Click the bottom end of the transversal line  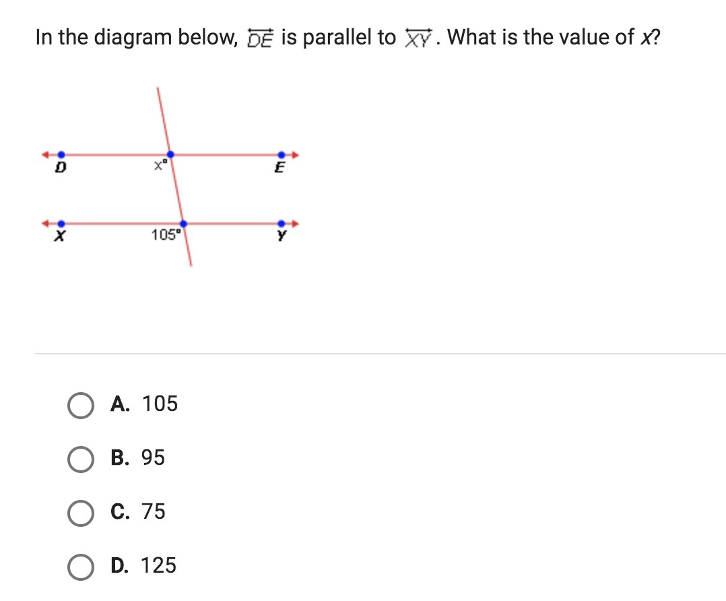[191, 264]
